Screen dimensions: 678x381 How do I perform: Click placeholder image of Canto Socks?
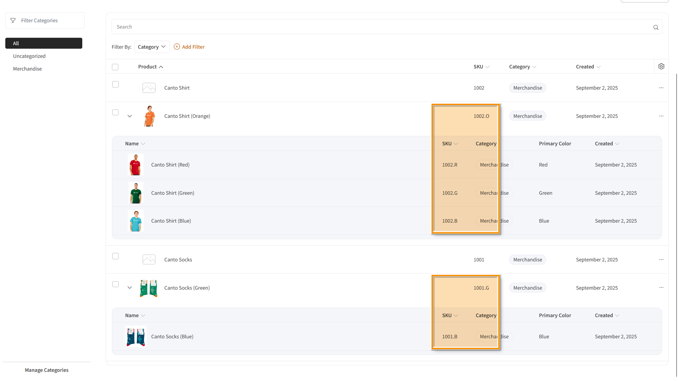pos(149,260)
